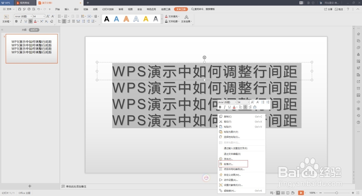Screen dimensions: 362x196
Task: Open 设置对象格式(O)... from context menu
Action: click(x=241, y=185)
